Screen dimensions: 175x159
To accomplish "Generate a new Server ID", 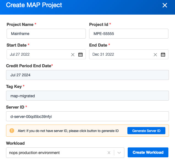I will click(x=146, y=131).
